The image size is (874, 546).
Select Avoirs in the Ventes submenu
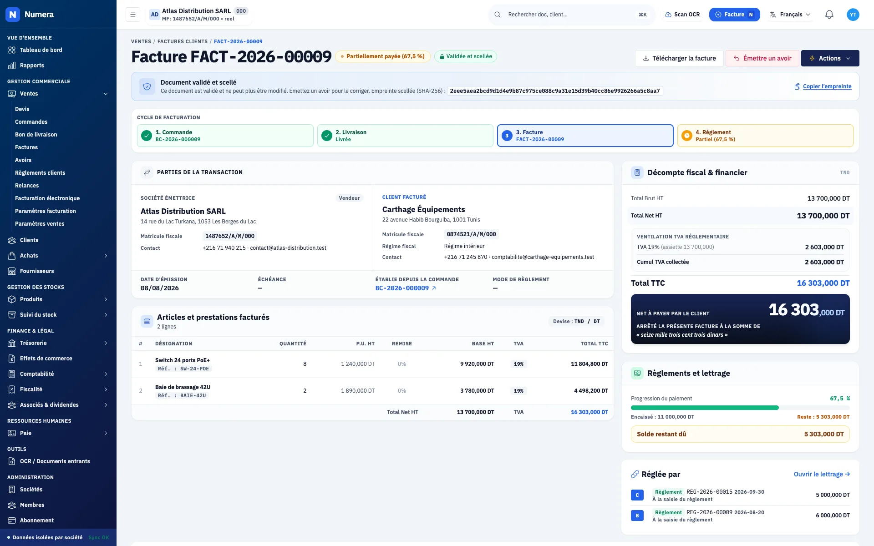23,160
